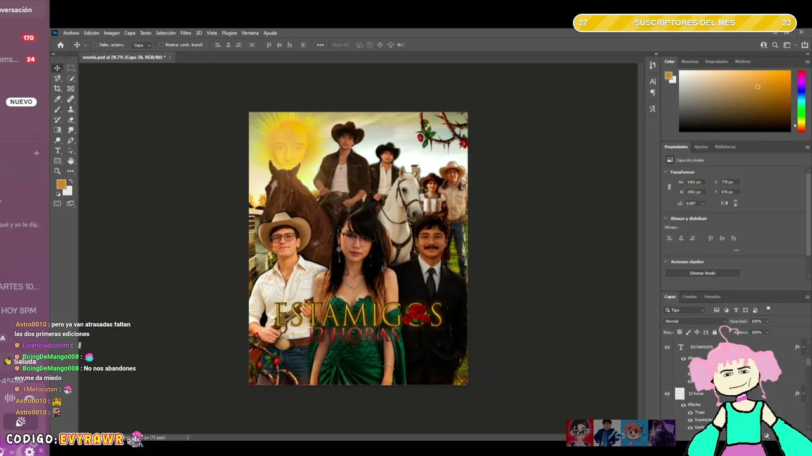Toggle Quick Mask mode

point(57,203)
